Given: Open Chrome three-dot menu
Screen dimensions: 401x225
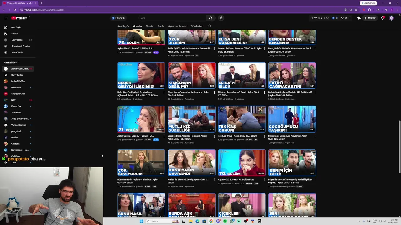Looking at the screenshot, I should tap(397, 10).
